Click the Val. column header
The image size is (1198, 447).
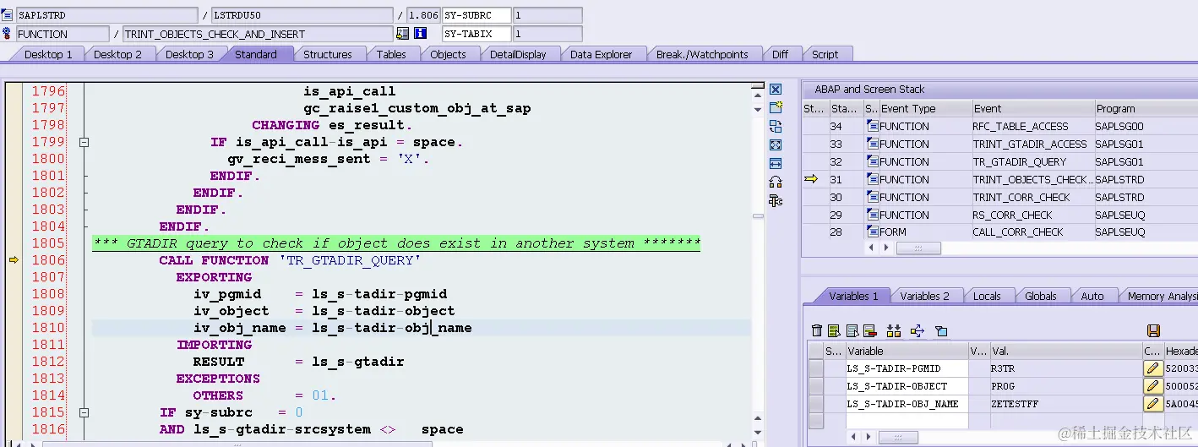1065,351
